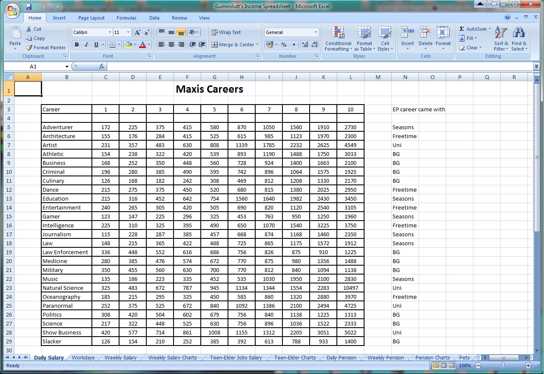The height and width of the screenshot is (374, 544).
Task: Open the Calibri font name dropdown
Action: pyautogui.click(x=110, y=32)
